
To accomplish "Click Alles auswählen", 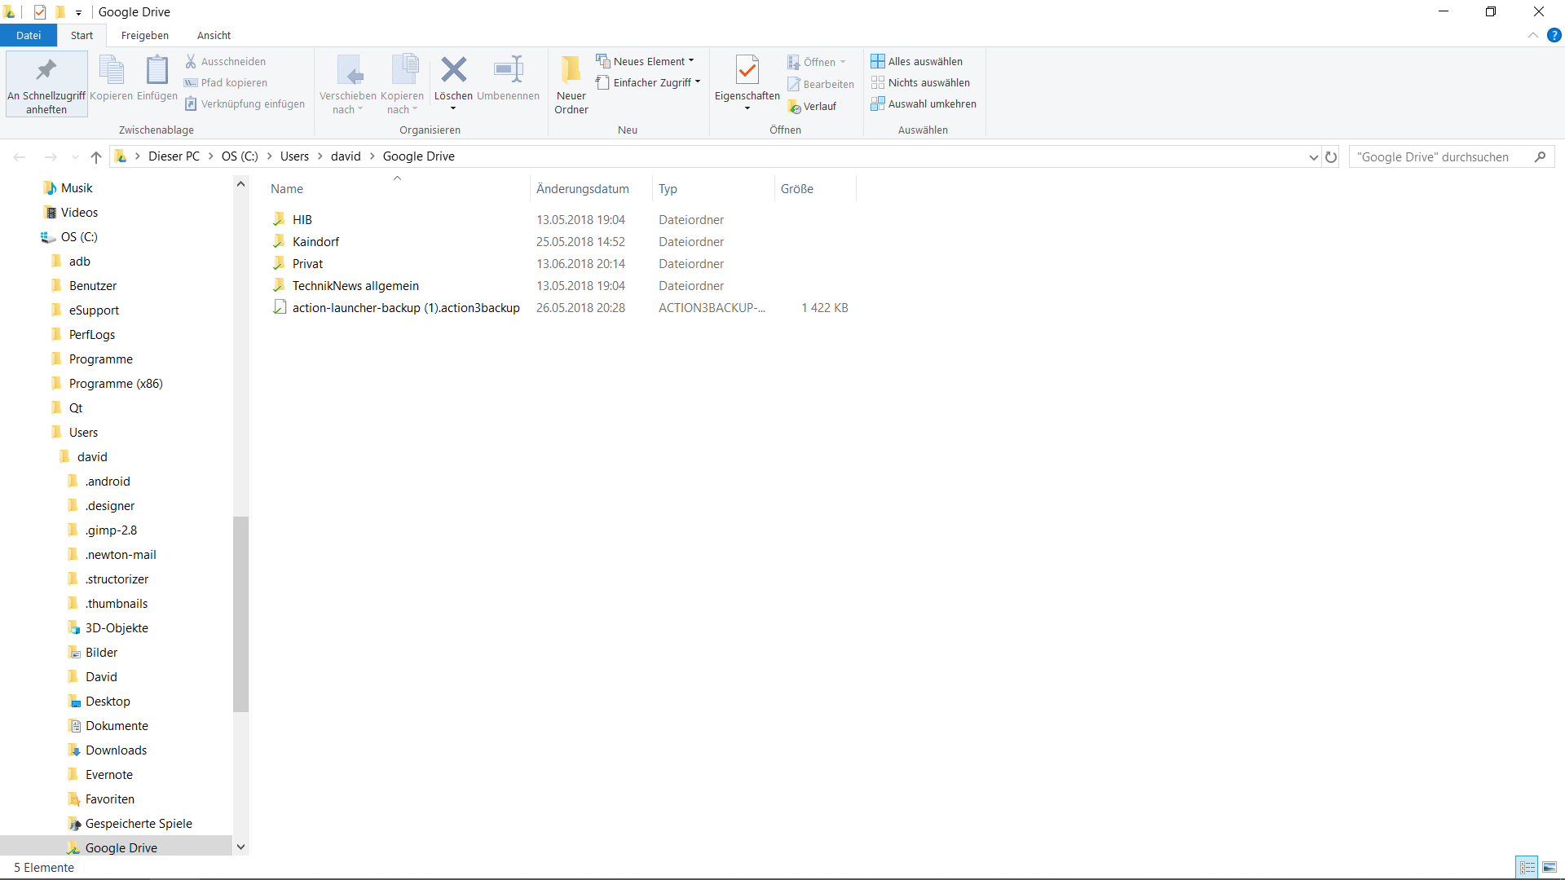I will (x=916, y=61).
